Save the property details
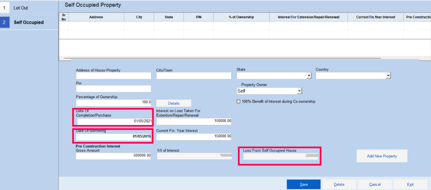The image size is (431, 190). pos(303,184)
